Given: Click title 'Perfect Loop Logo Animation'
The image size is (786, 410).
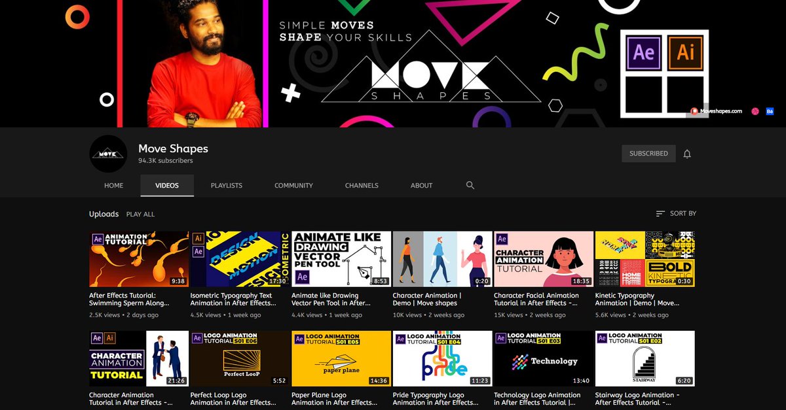Looking at the screenshot, I should coord(233,398).
